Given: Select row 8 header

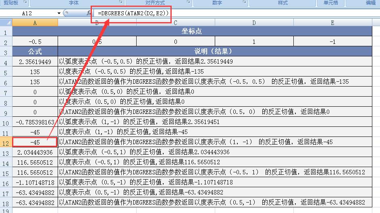Looking at the screenshot, I should point(6,102).
